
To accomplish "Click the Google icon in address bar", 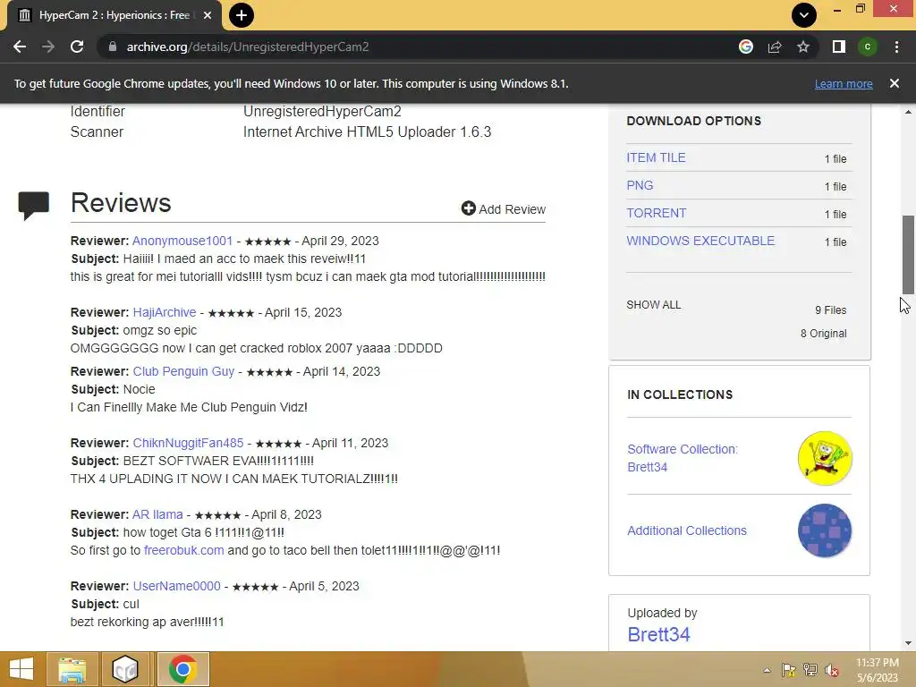I will 745,47.
